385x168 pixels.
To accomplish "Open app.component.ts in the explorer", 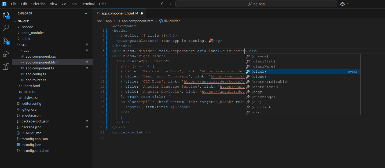I will point(52,68).
